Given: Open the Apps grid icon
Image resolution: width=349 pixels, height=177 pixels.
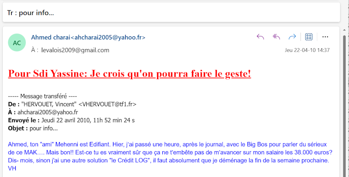Looking at the screenshot, I should [x=309, y=37].
